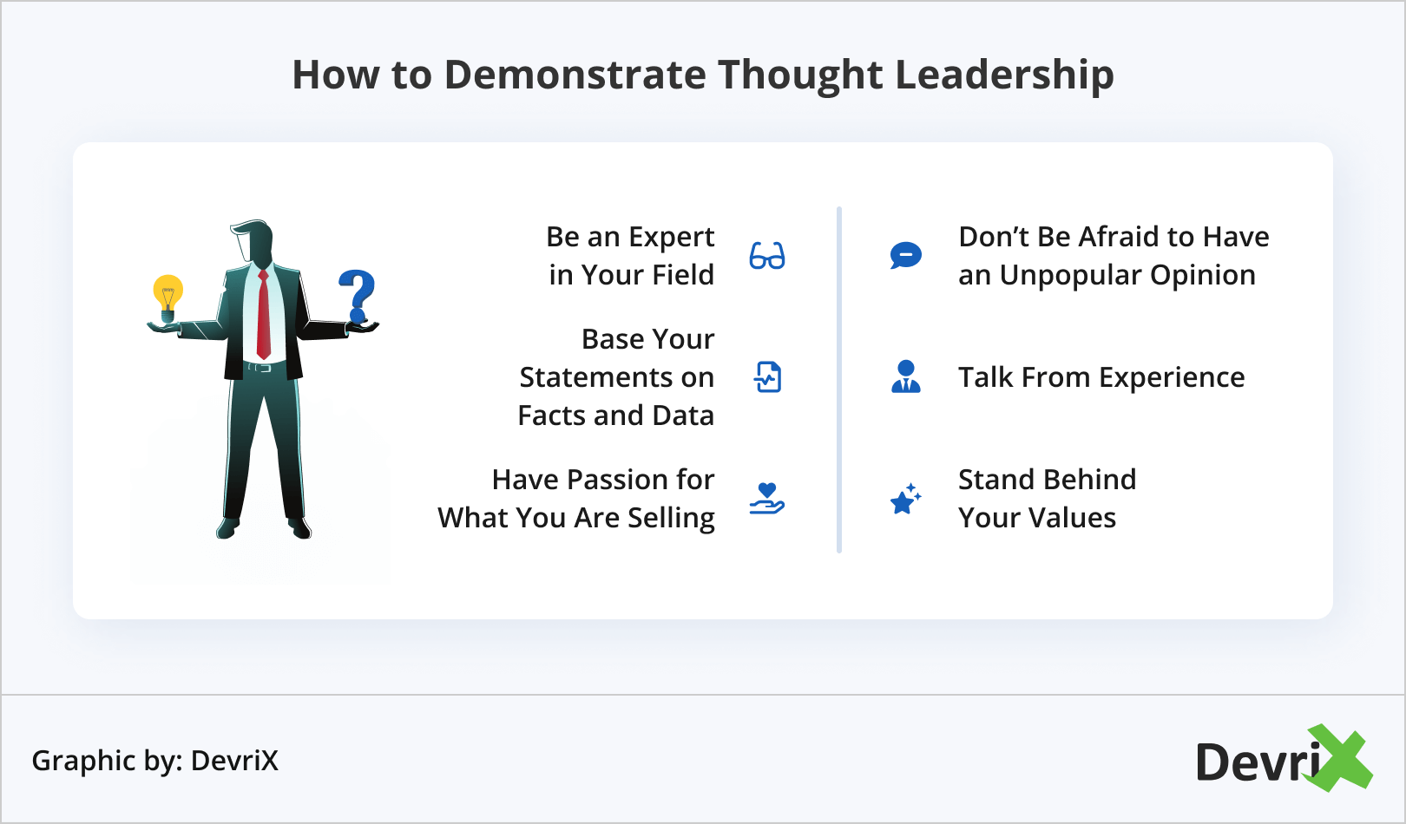Click Have Passion for What You Are Selling

(577, 499)
